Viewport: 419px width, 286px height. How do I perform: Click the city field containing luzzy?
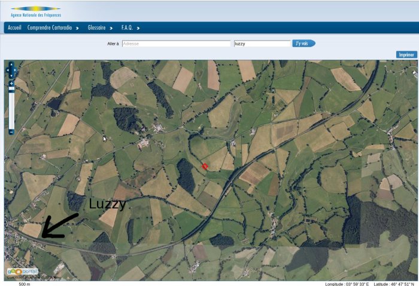262,44
